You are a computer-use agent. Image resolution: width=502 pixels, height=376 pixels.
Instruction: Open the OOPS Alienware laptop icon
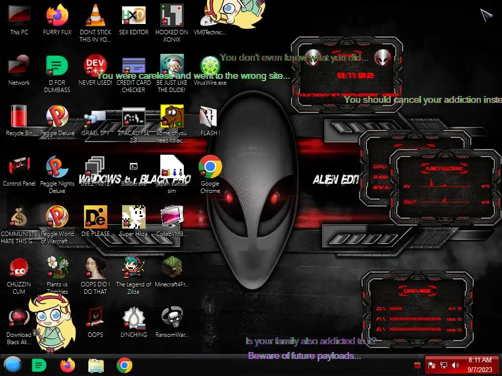point(96,318)
